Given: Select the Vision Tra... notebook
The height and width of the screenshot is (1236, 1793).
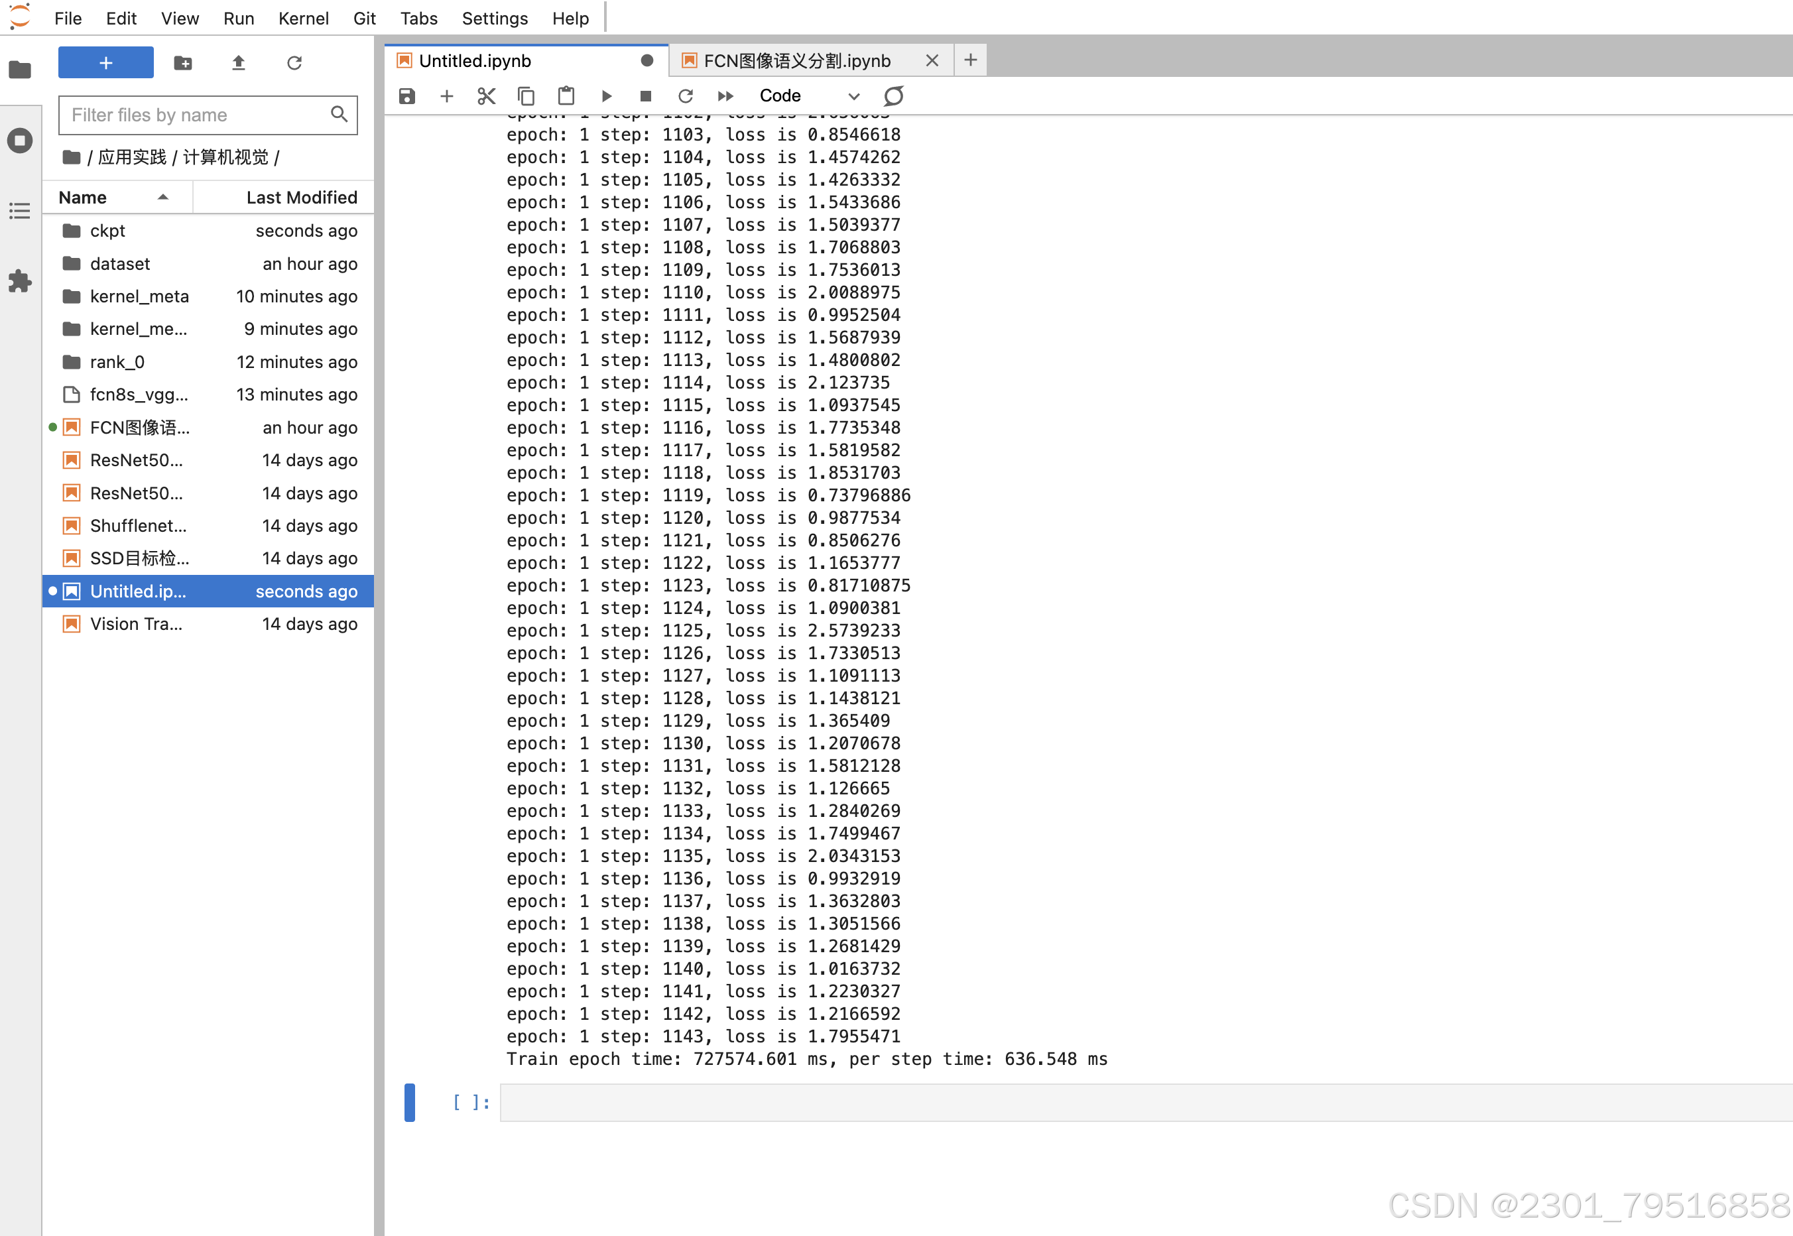Looking at the screenshot, I should click(208, 624).
